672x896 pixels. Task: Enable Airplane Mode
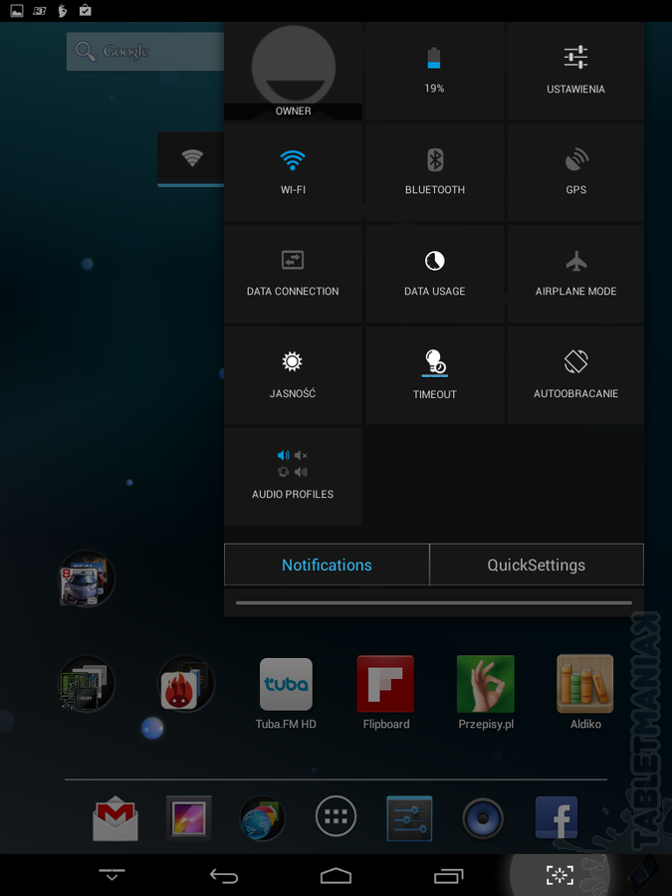point(575,274)
